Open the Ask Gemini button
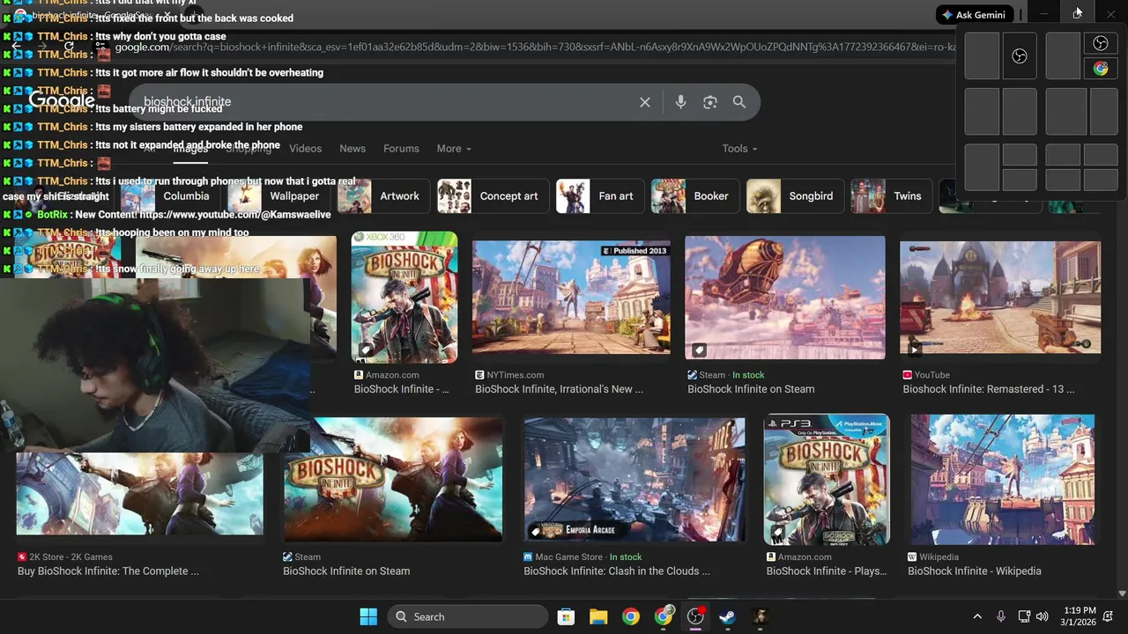This screenshot has height=634, width=1128. [x=974, y=14]
